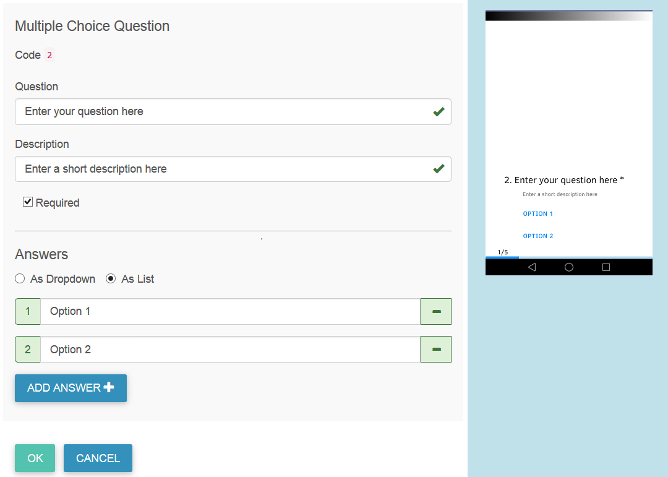Click the answer number 1 badge

pyautogui.click(x=28, y=312)
